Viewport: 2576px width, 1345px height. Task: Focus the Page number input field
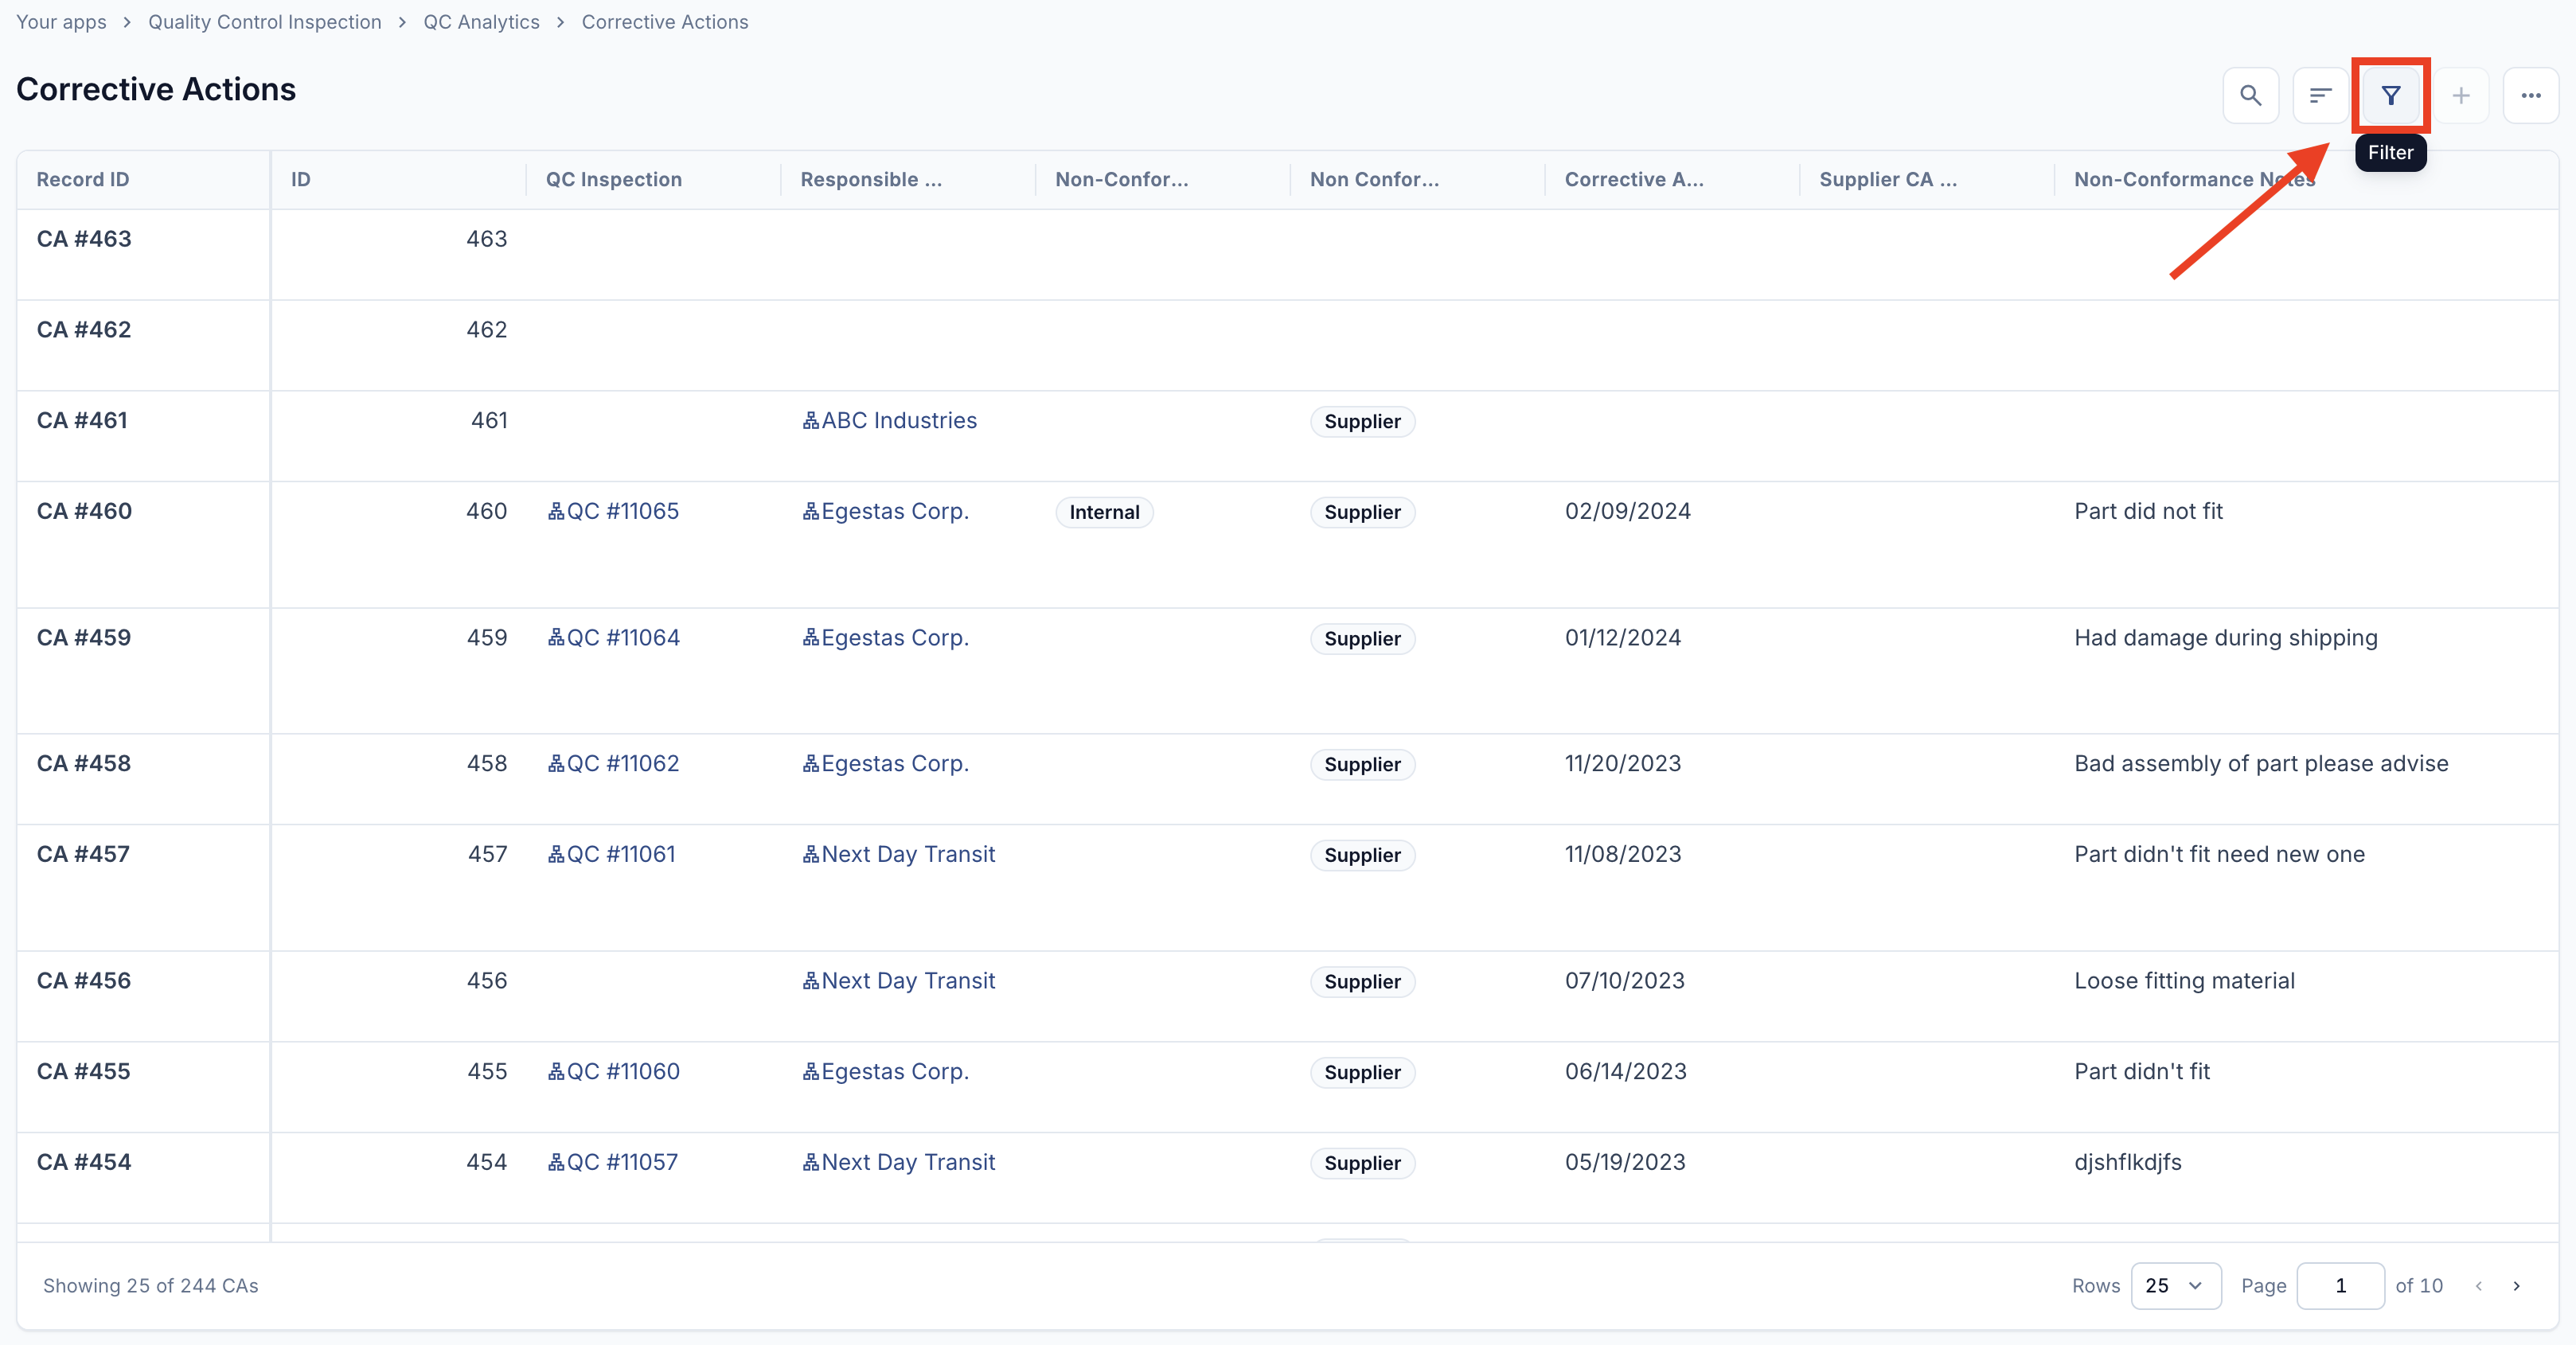[x=2340, y=1286]
